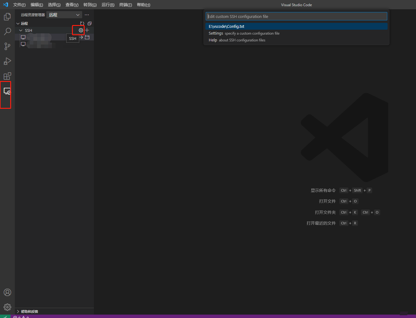Image resolution: width=416 pixels, height=318 pixels.
Task: Click the remote window indicator in status bar
Action: 5,316
